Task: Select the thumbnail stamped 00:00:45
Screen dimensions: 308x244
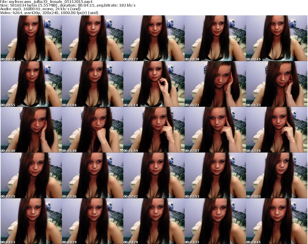Action: (277, 38)
